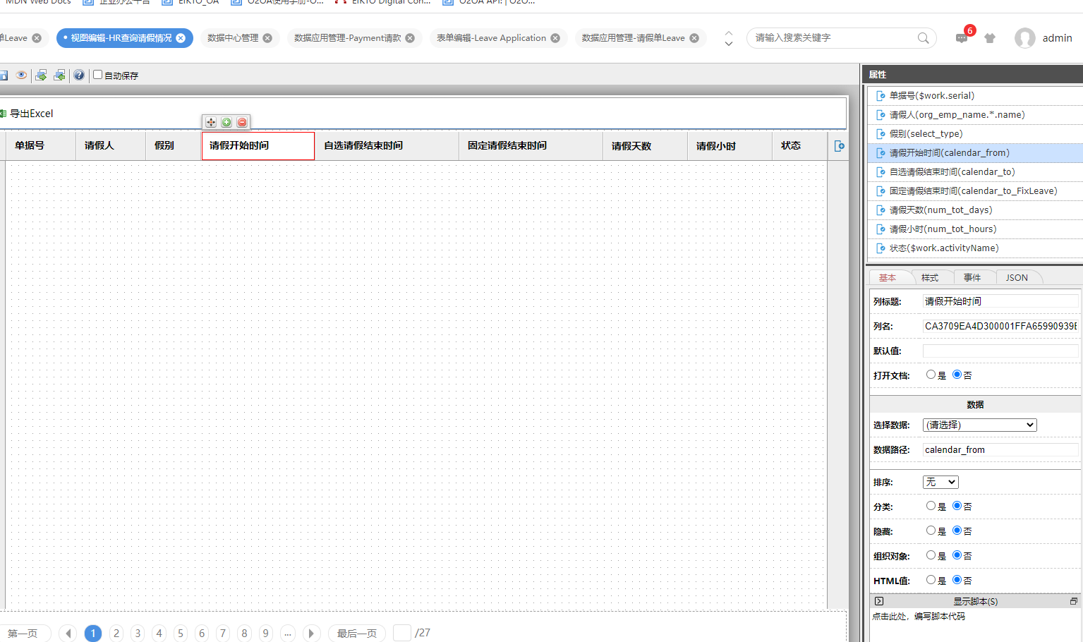Image resolution: width=1083 pixels, height=642 pixels.
Task: Select 请假天数(num_tot_days) in the property list
Action: coord(975,210)
